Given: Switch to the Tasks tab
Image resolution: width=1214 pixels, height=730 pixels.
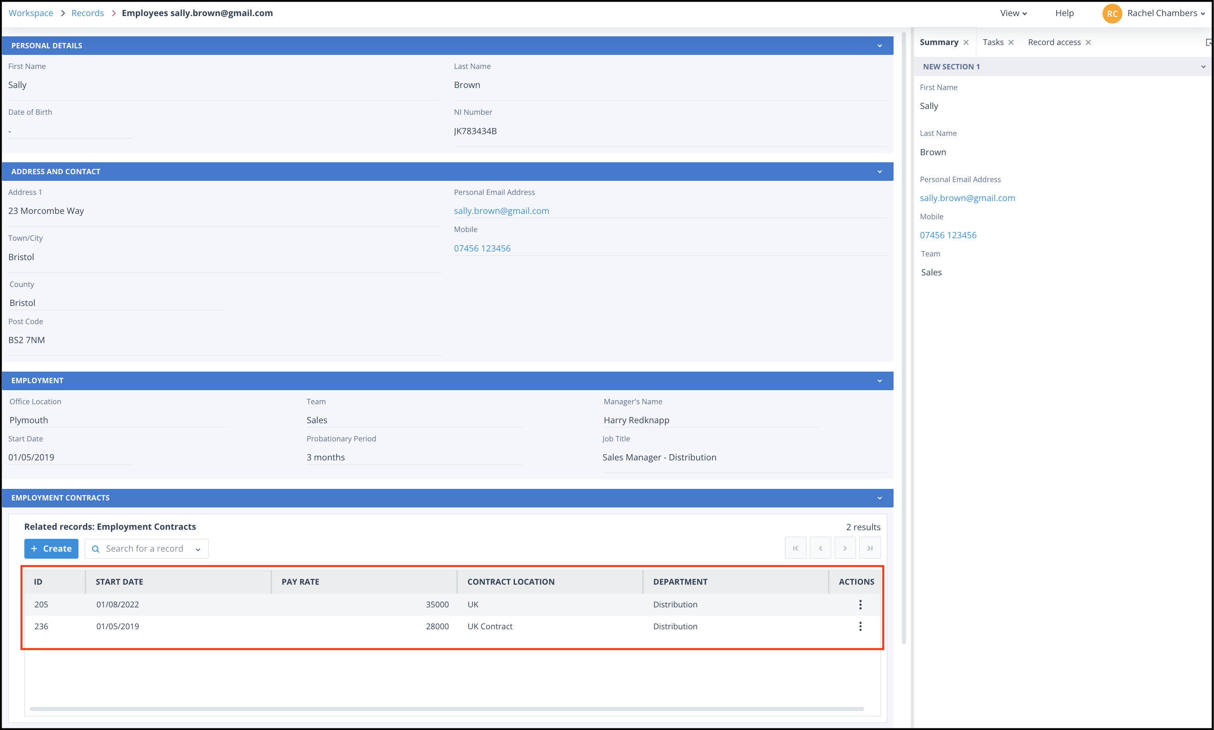Looking at the screenshot, I should pyautogui.click(x=993, y=42).
